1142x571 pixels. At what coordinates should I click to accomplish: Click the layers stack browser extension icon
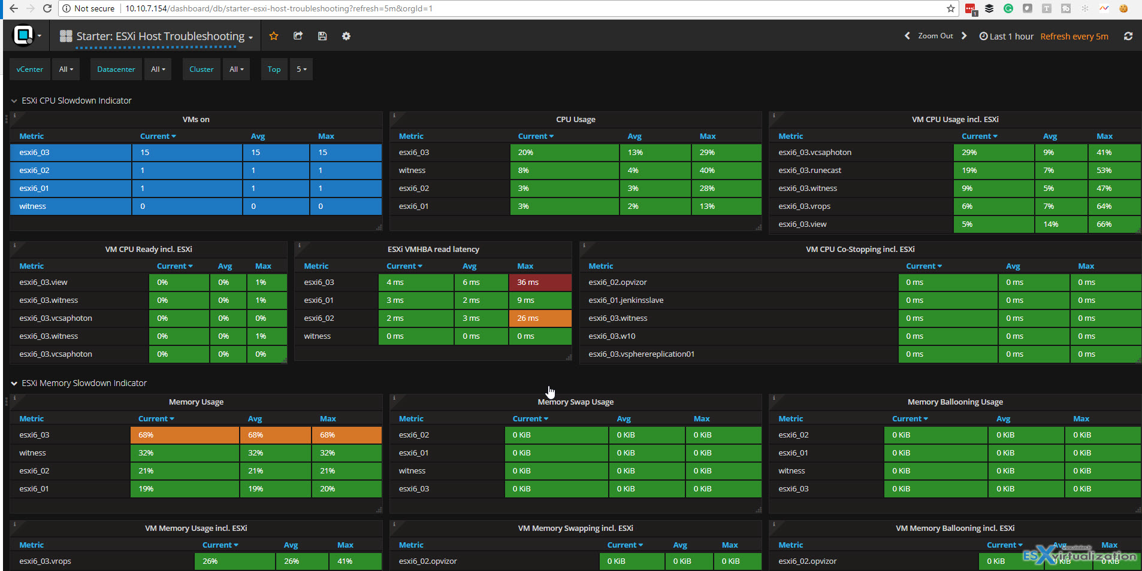pyautogui.click(x=989, y=8)
